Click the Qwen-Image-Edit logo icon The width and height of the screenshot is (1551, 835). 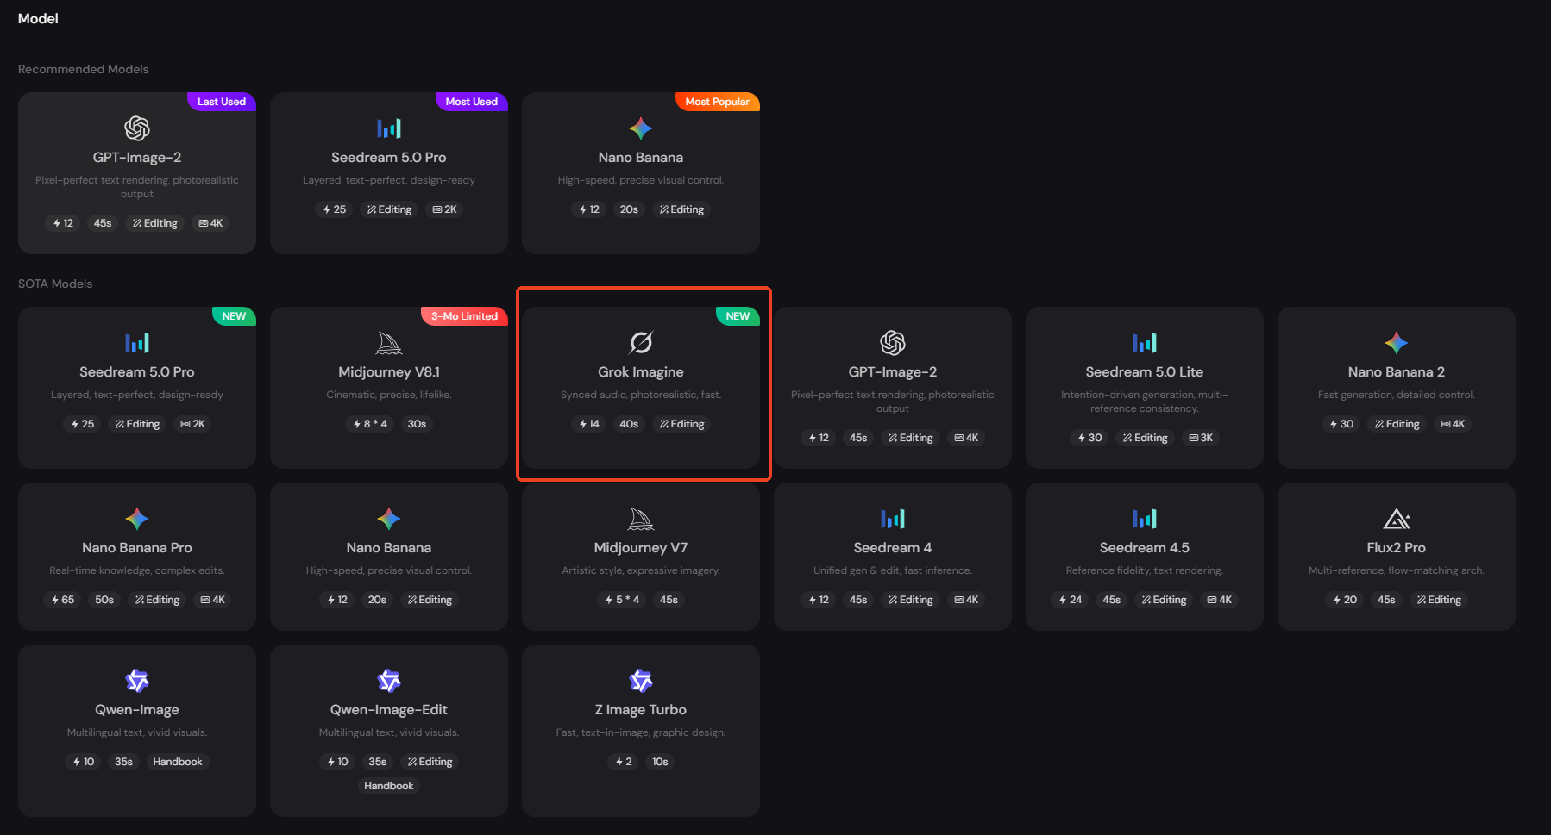tap(389, 681)
